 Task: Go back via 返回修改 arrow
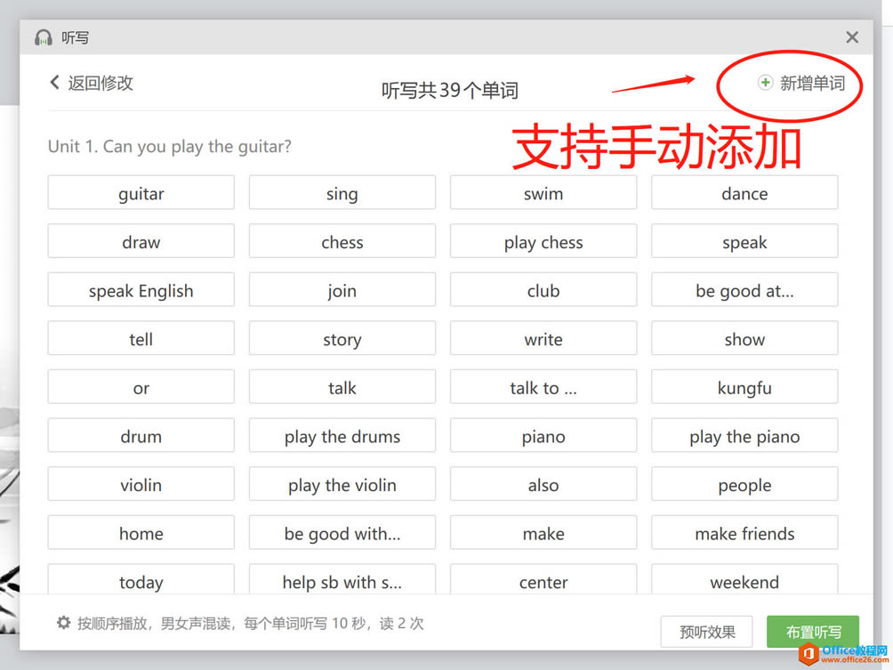54,83
